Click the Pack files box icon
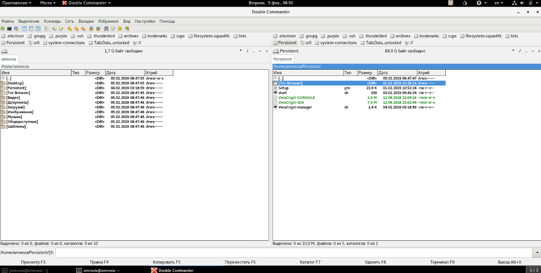The height and width of the screenshot is (273, 541). pyautogui.click(x=91, y=29)
